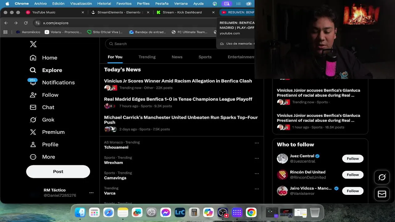The width and height of the screenshot is (395, 222).
Task: Open Trash in the Dock
Action: (315, 212)
